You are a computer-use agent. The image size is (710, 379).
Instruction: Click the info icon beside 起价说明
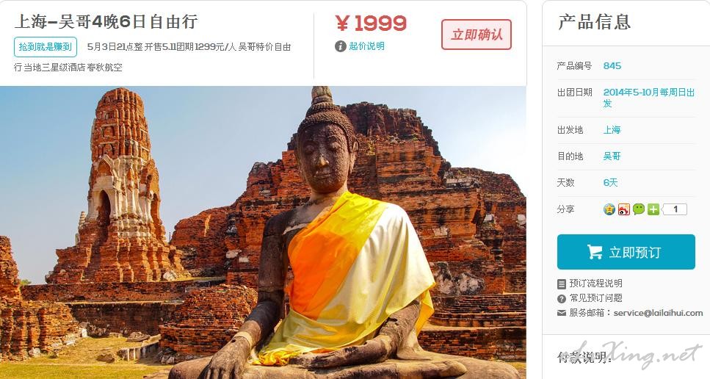[x=341, y=46]
